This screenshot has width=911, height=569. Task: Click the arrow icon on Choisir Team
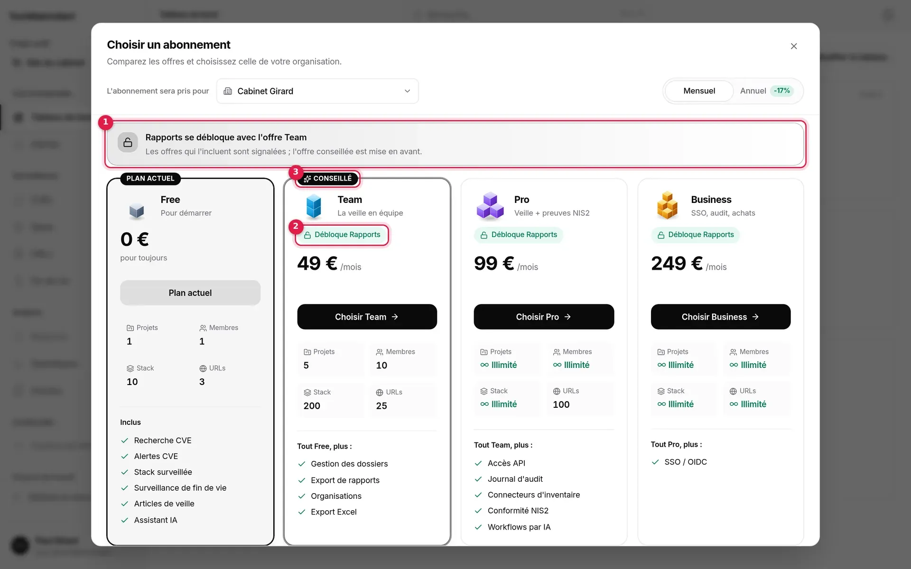(395, 317)
